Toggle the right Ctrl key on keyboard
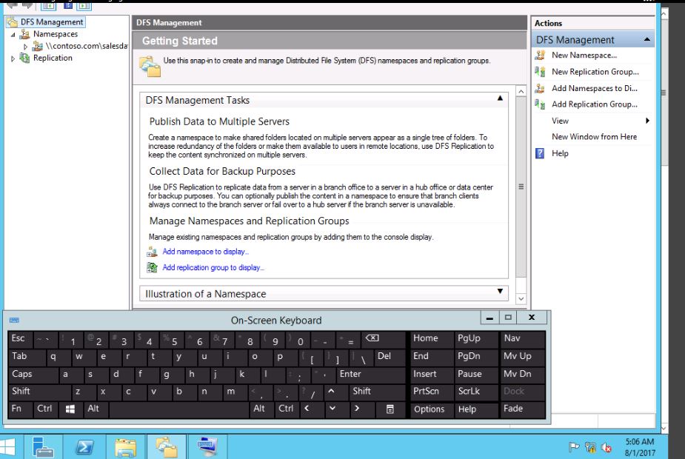This screenshot has height=459, width=685. pyautogui.click(x=287, y=409)
